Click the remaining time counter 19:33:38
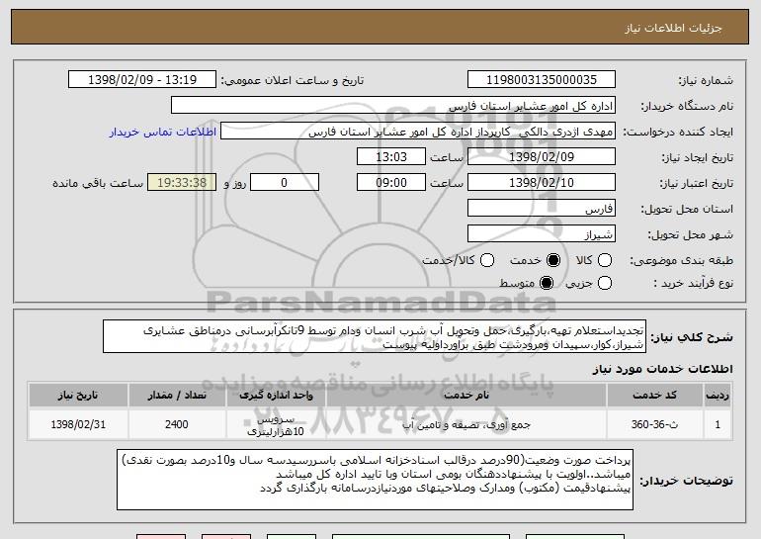The image size is (761, 539). 182,183
